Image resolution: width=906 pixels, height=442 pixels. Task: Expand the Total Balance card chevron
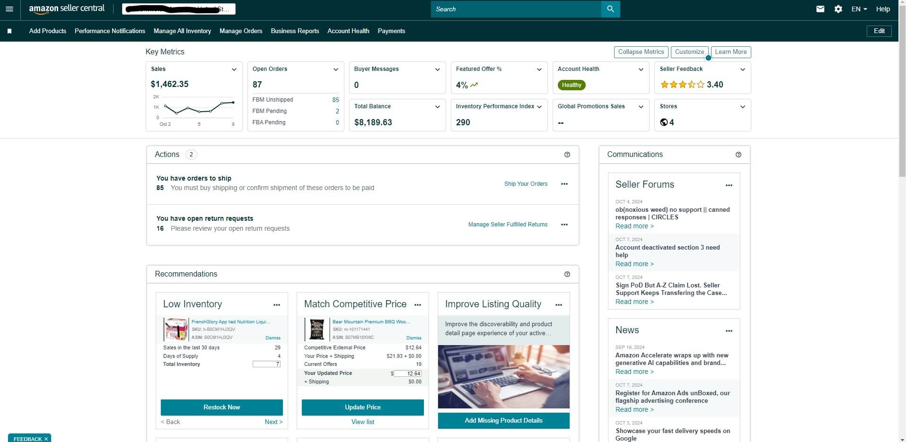tap(437, 107)
